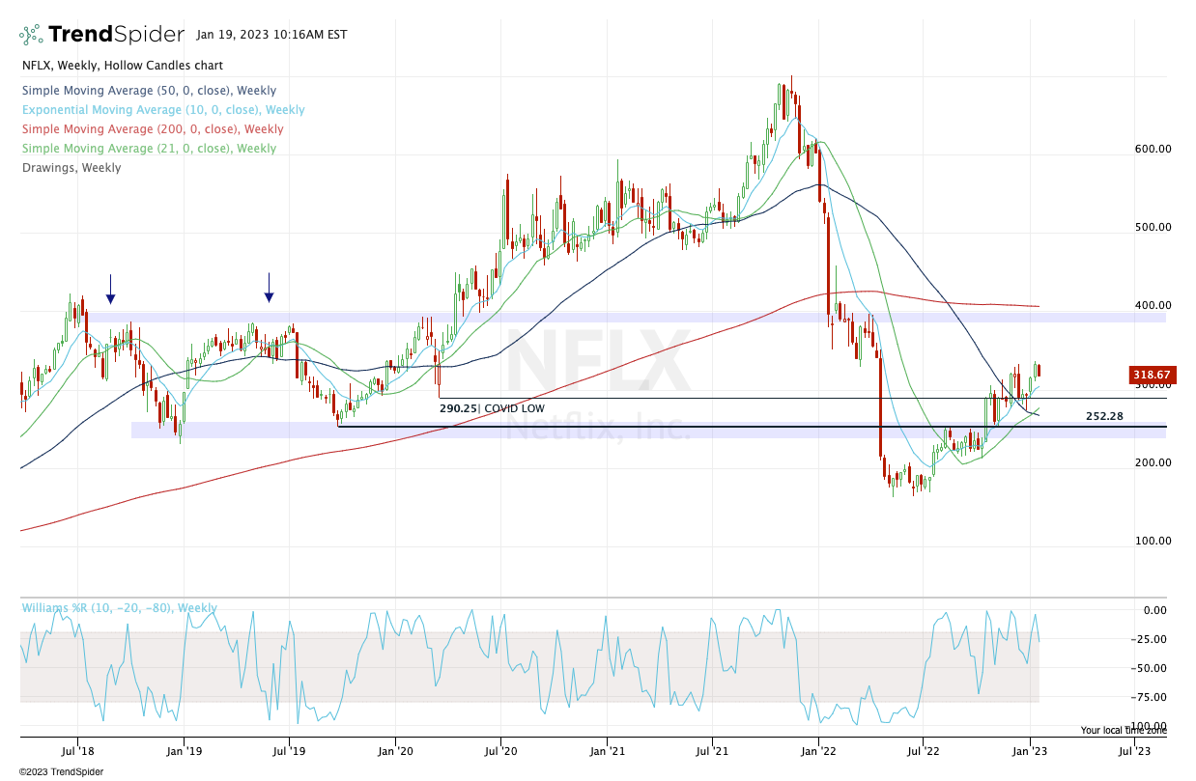
Task: Click the Jul 2020 time axis label
Action: tap(500, 749)
